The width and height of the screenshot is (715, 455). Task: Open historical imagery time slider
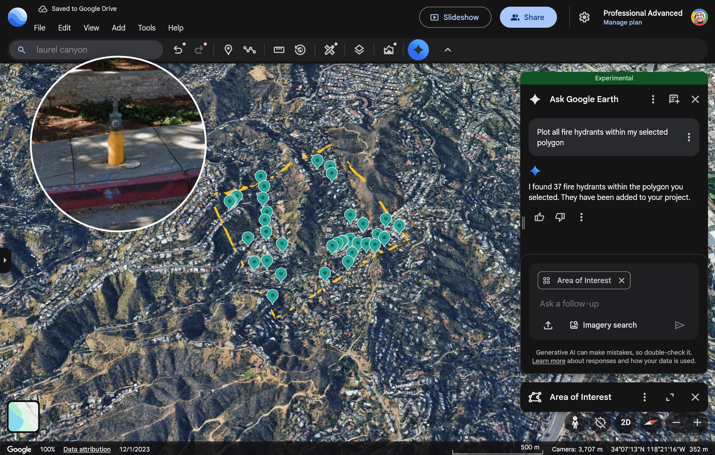300,49
